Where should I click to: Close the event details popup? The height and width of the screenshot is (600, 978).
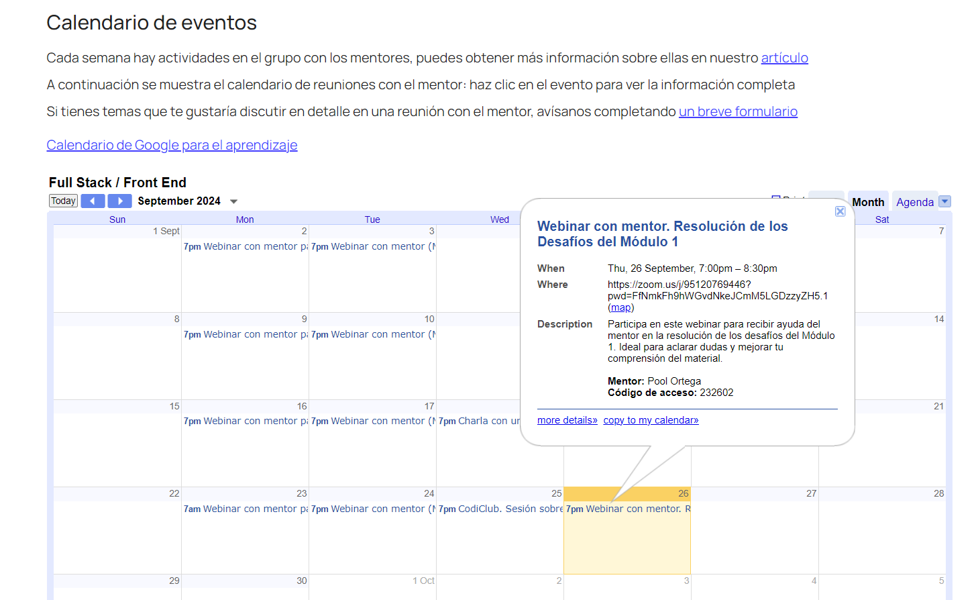pyautogui.click(x=840, y=211)
